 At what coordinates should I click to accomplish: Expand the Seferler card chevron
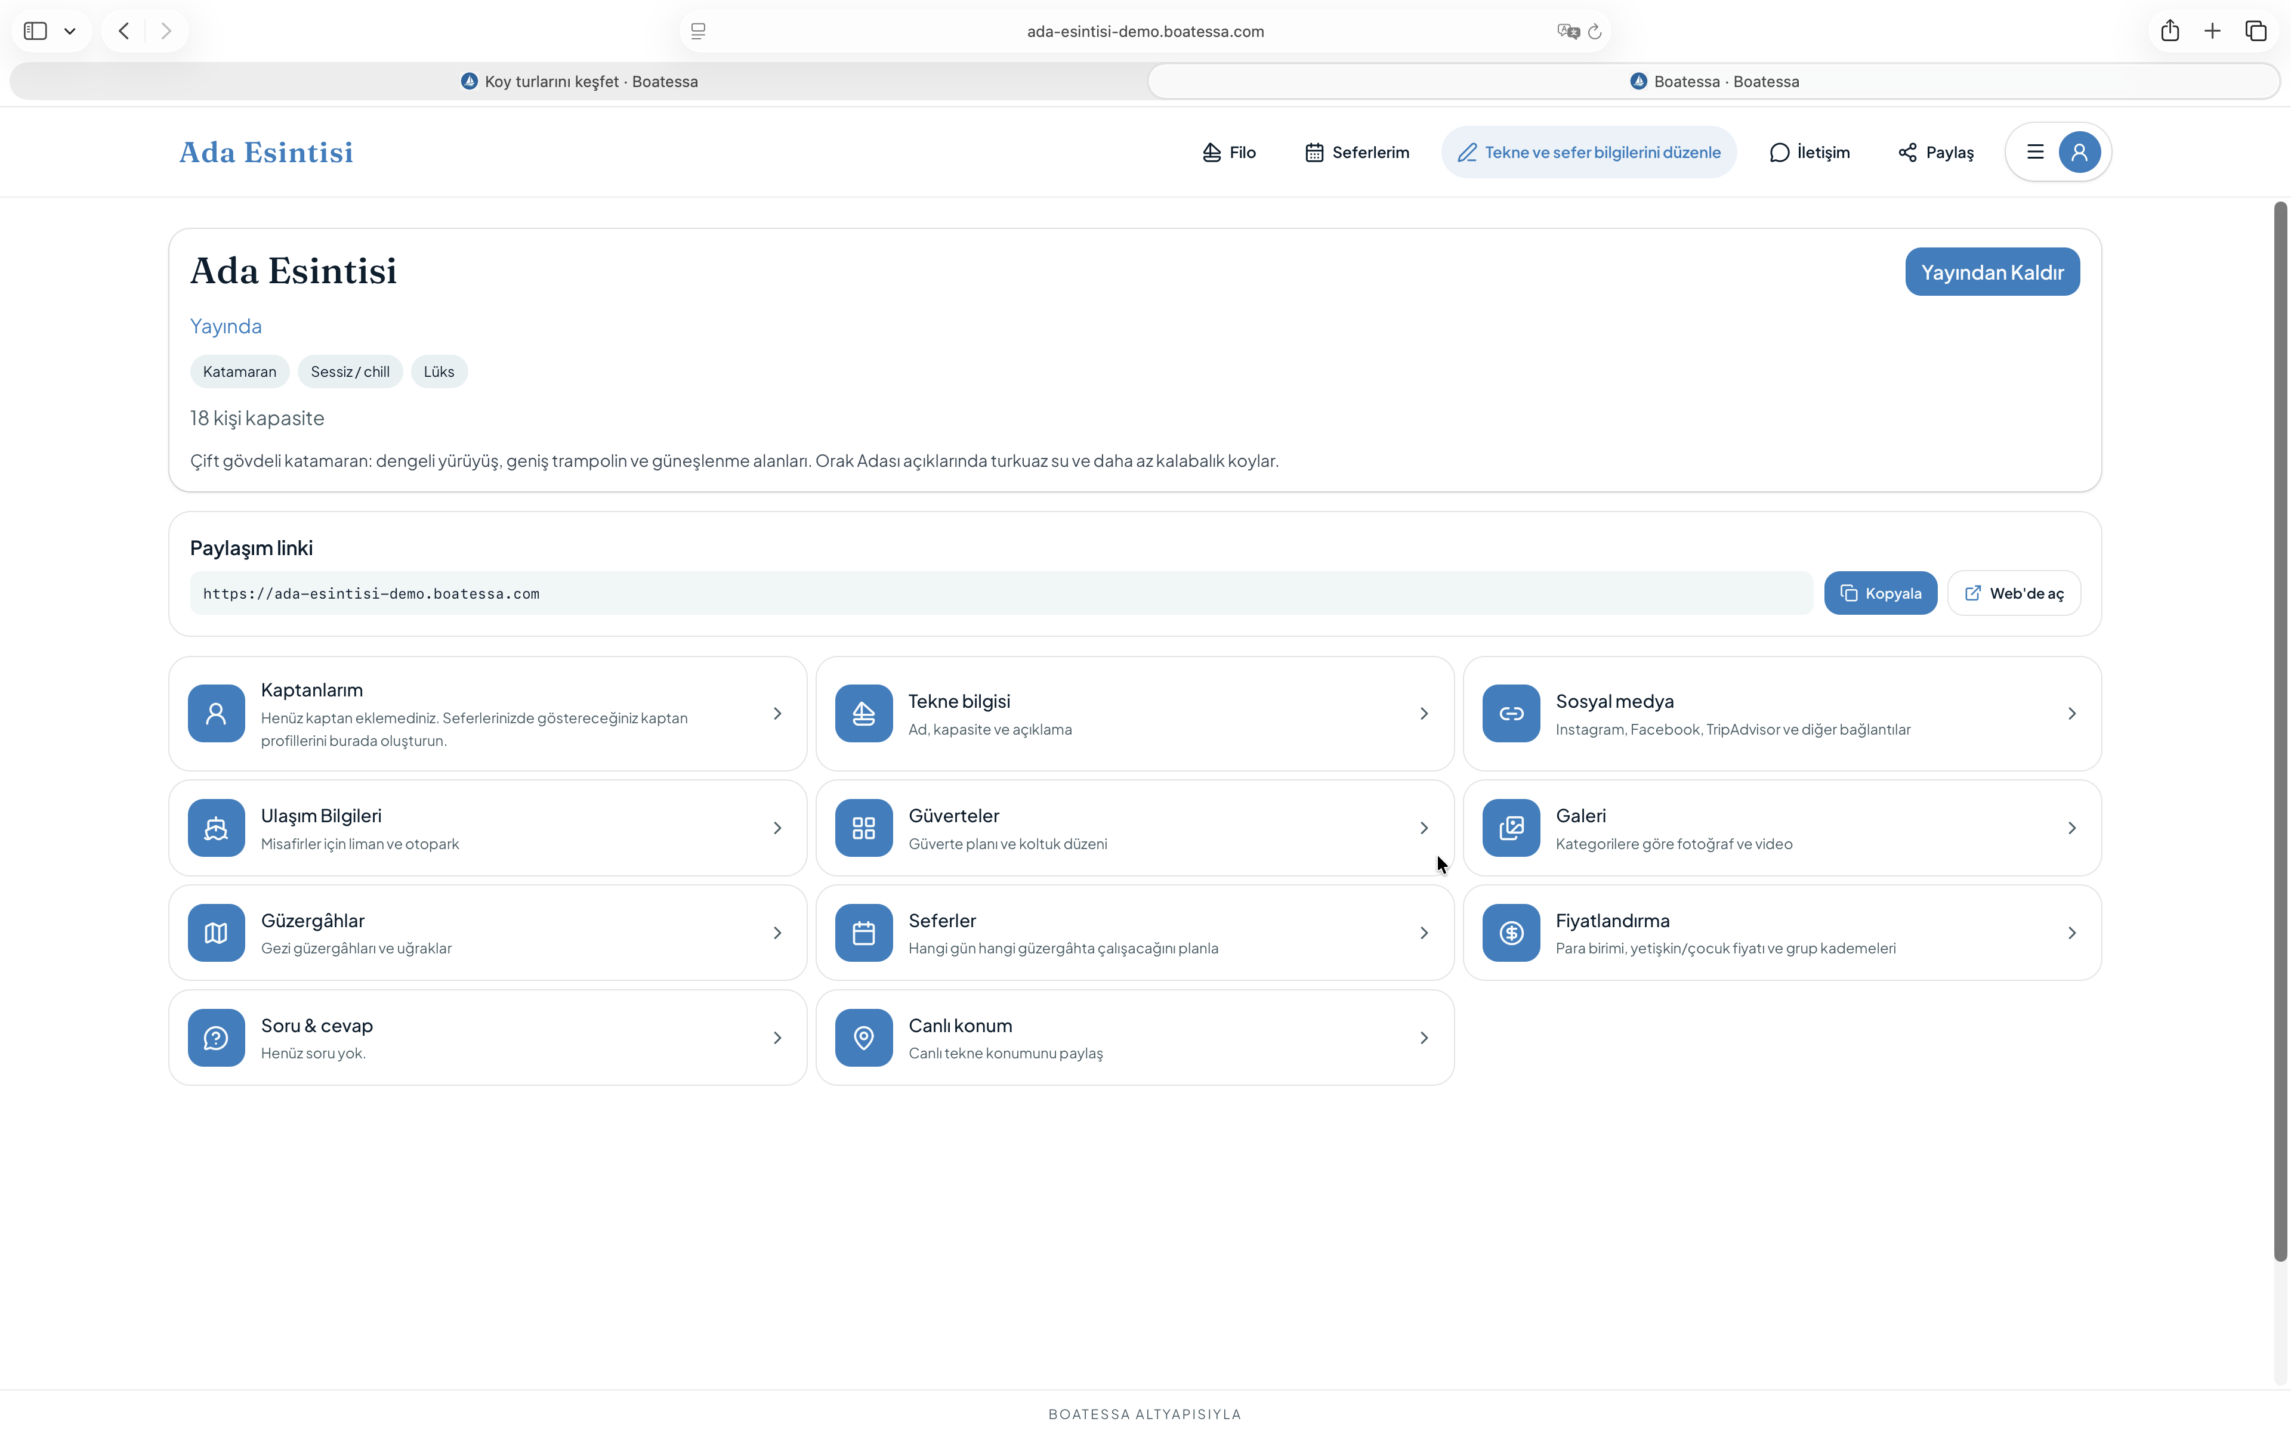coord(1424,933)
